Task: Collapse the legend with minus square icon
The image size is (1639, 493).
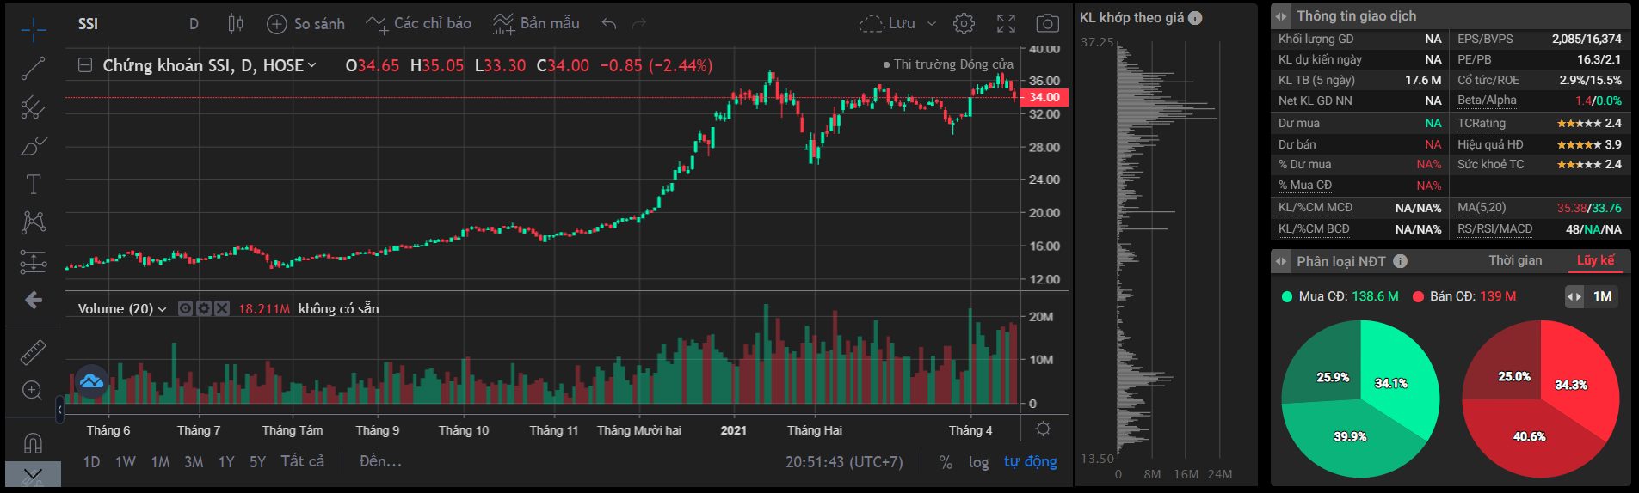Action: (85, 65)
